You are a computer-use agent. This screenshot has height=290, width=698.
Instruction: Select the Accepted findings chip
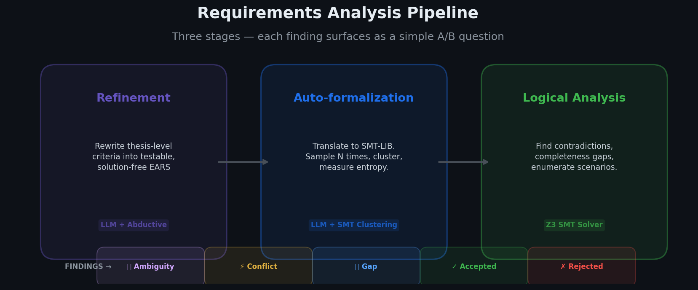pyautogui.click(x=474, y=266)
